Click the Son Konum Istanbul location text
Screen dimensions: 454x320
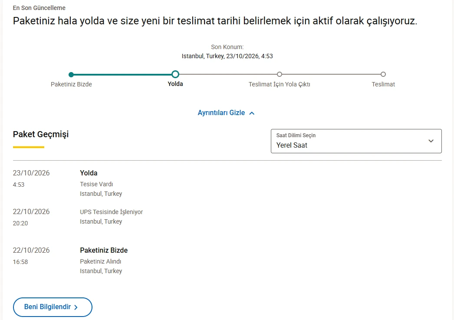(x=227, y=56)
